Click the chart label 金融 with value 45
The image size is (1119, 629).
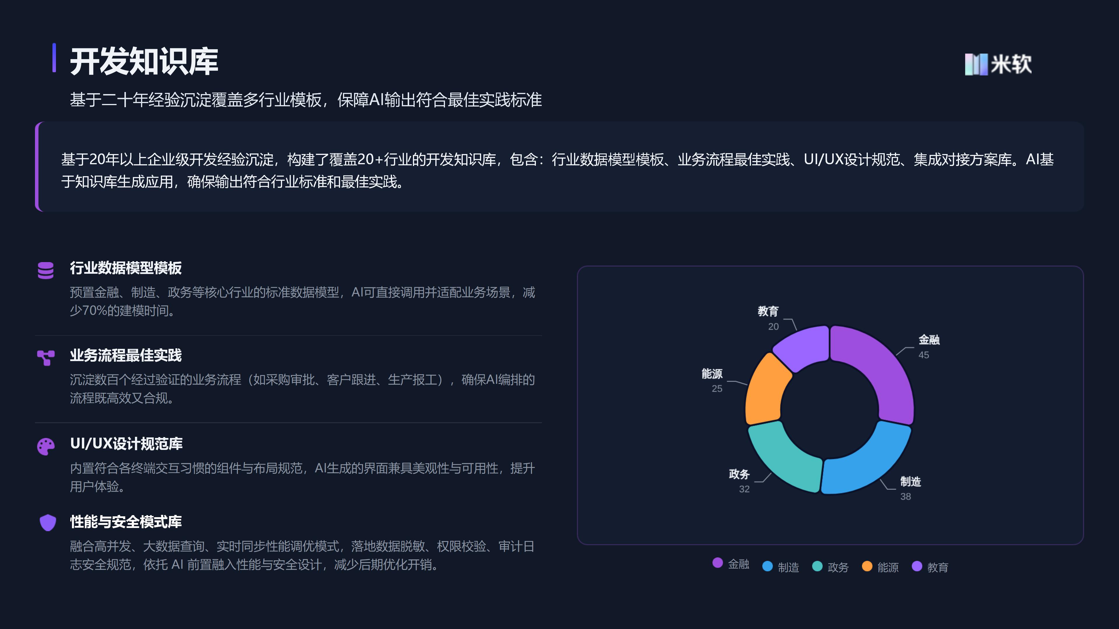pos(929,347)
